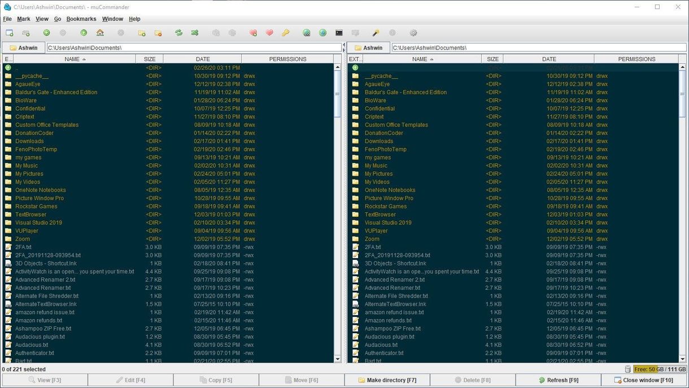
Task: Open the Go menu
Action: pyautogui.click(x=58, y=19)
